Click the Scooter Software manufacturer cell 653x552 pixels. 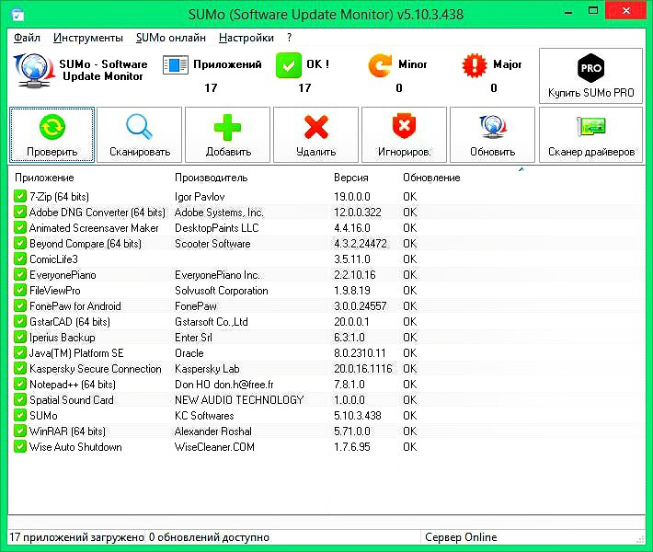212,243
